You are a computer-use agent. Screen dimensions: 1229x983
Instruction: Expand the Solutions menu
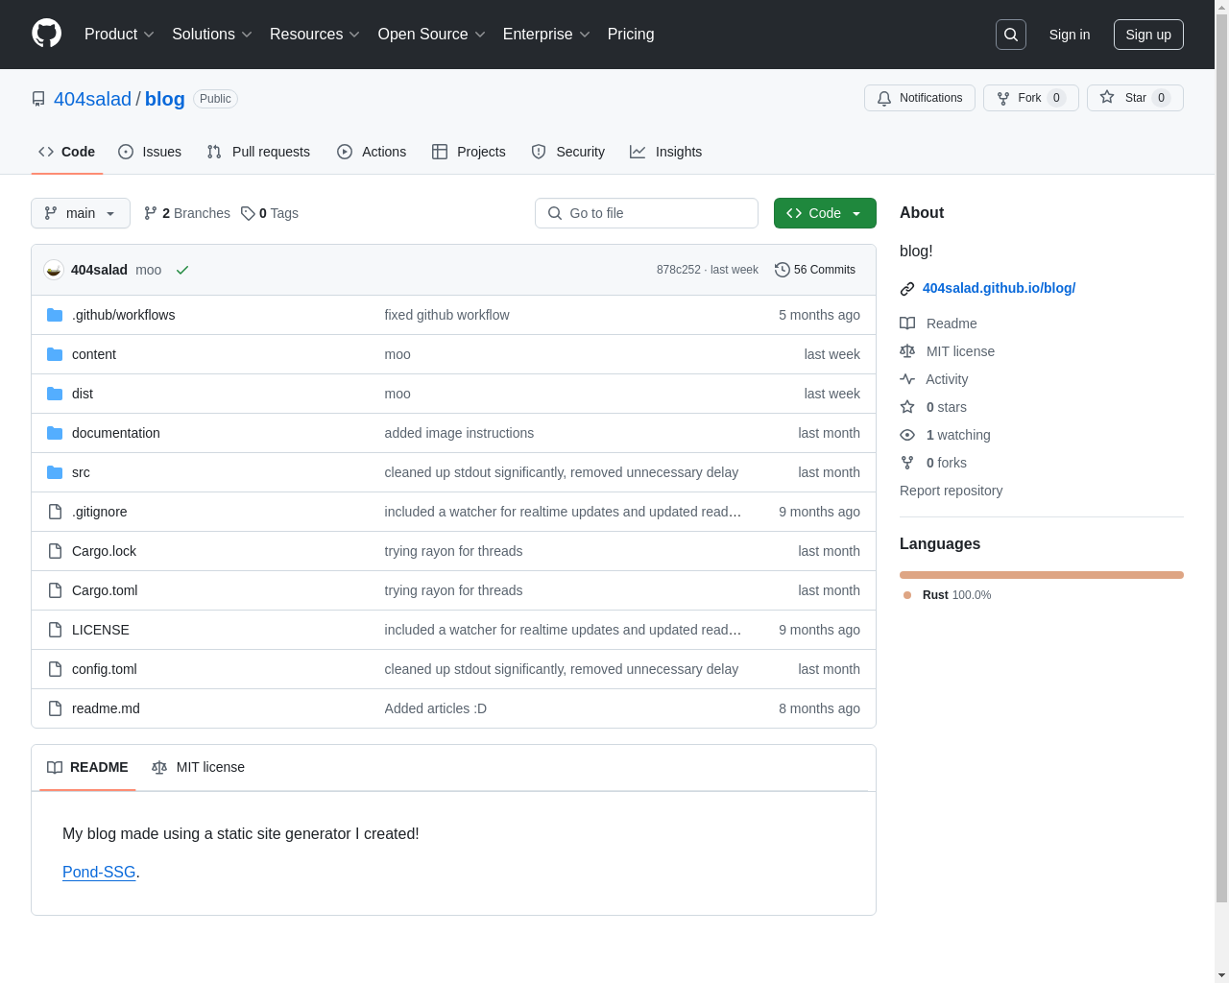(x=212, y=35)
